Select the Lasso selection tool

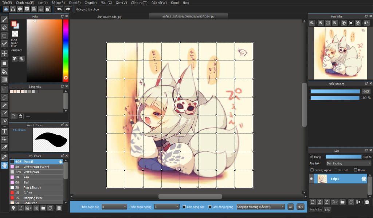4,98
